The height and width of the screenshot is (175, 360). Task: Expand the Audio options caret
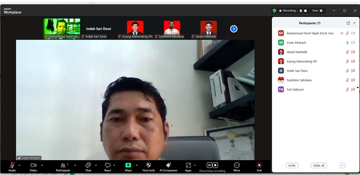pos(19,165)
